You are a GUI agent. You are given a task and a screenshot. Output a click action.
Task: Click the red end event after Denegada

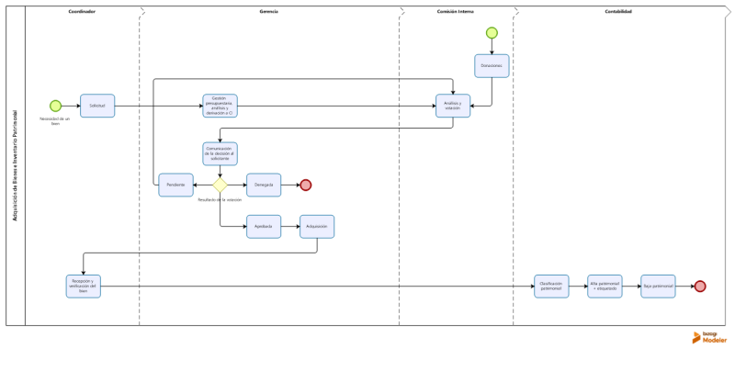[306, 185]
